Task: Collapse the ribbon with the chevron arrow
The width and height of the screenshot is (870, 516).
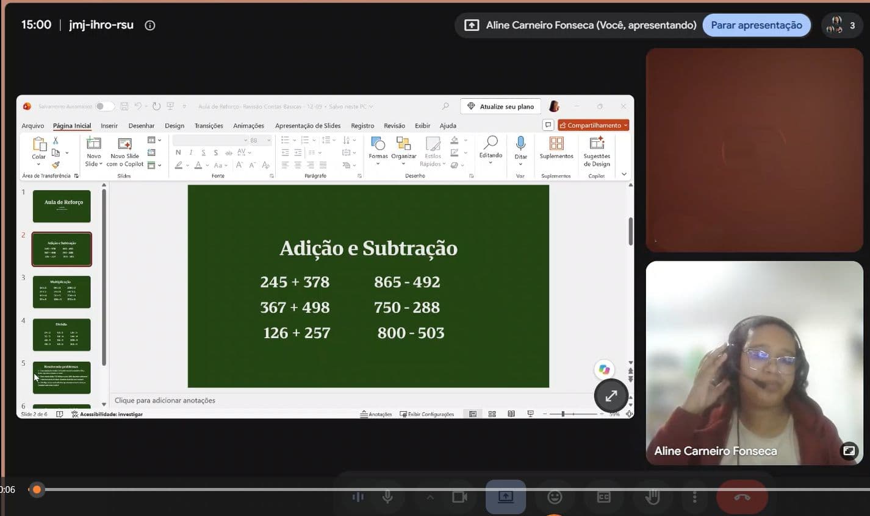Action: coord(624,174)
